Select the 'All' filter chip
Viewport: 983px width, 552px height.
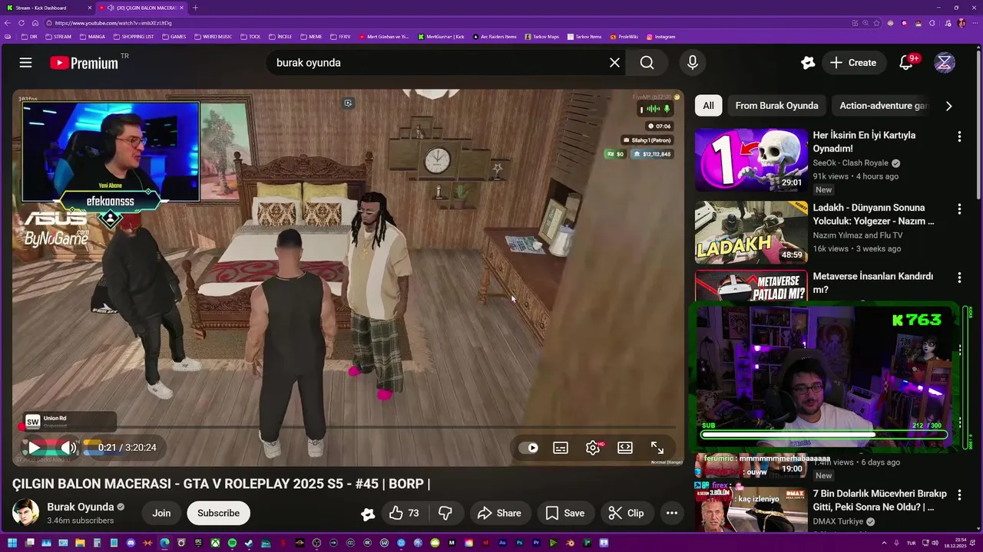pyautogui.click(x=708, y=106)
